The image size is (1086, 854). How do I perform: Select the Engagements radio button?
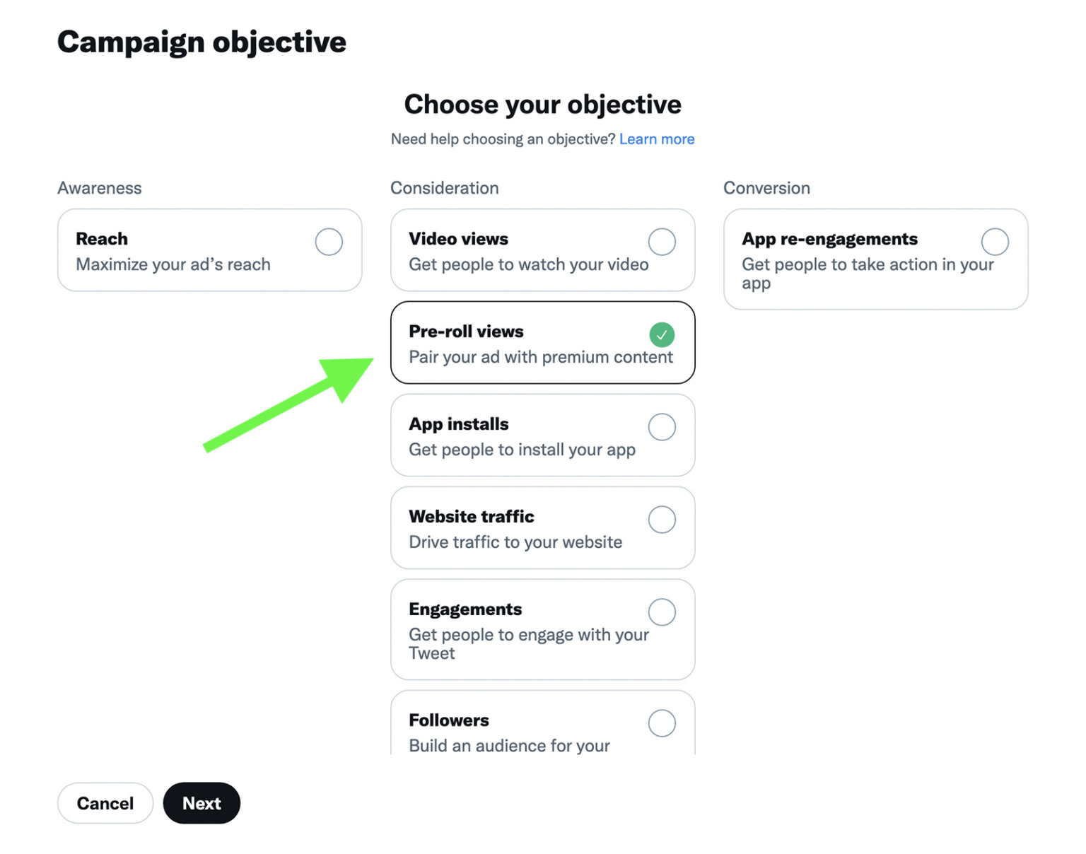pyautogui.click(x=662, y=612)
